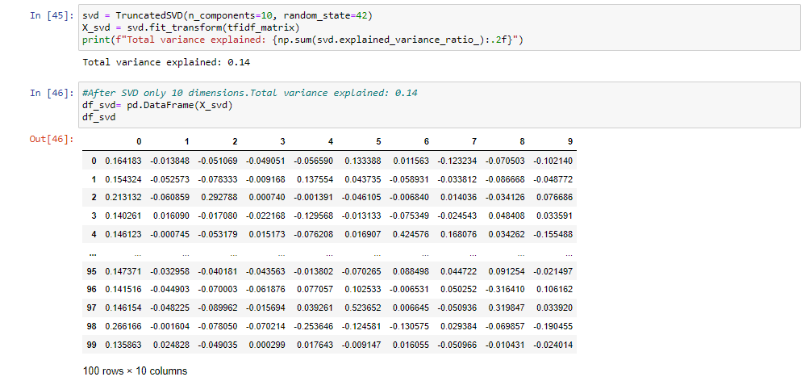Click the X_svd fit_transform code line
This screenshot has width=805, height=381.
click(x=191, y=27)
